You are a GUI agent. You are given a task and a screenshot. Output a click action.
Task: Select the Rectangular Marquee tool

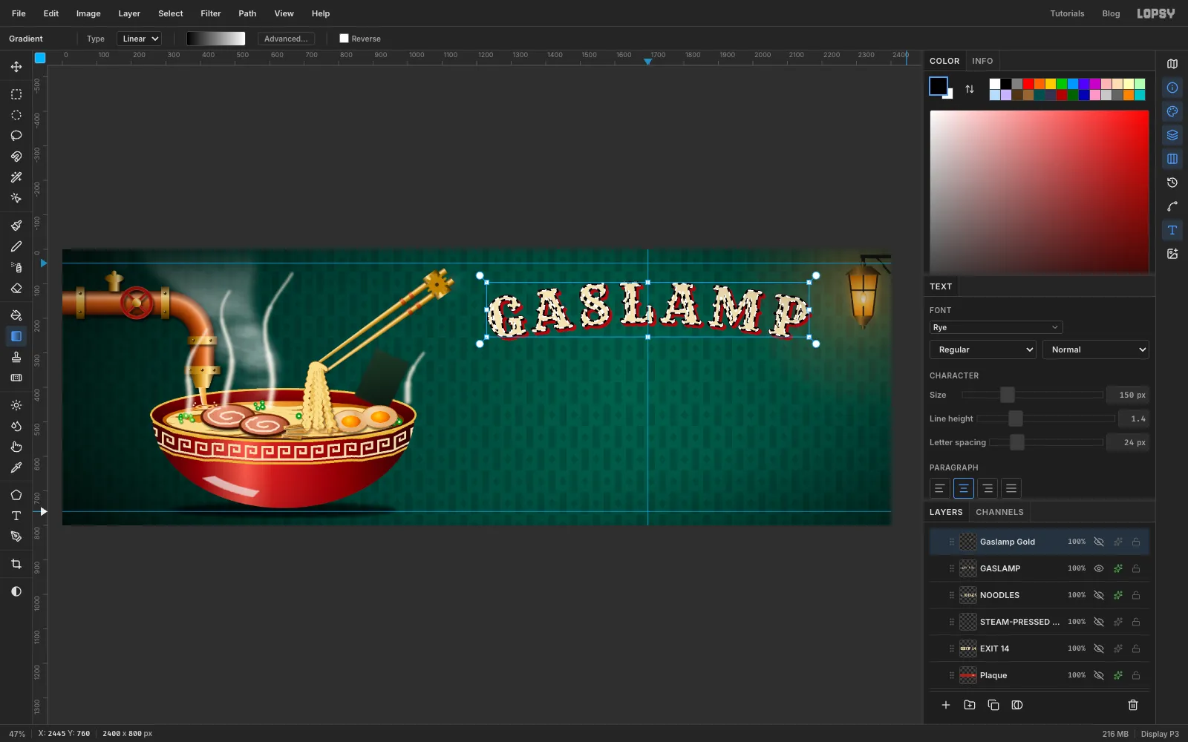click(16, 94)
